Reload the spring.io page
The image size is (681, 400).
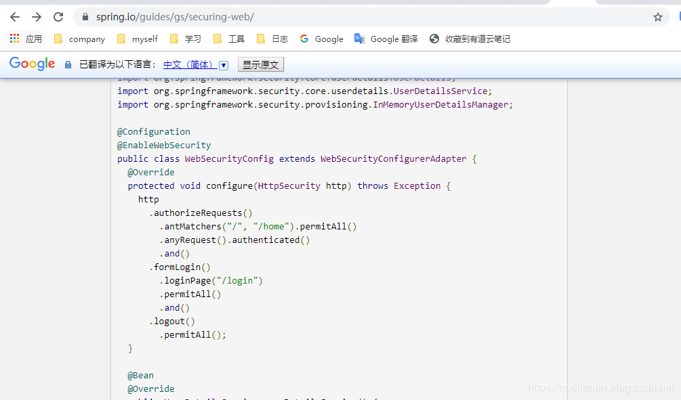pyautogui.click(x=58, y=17)
